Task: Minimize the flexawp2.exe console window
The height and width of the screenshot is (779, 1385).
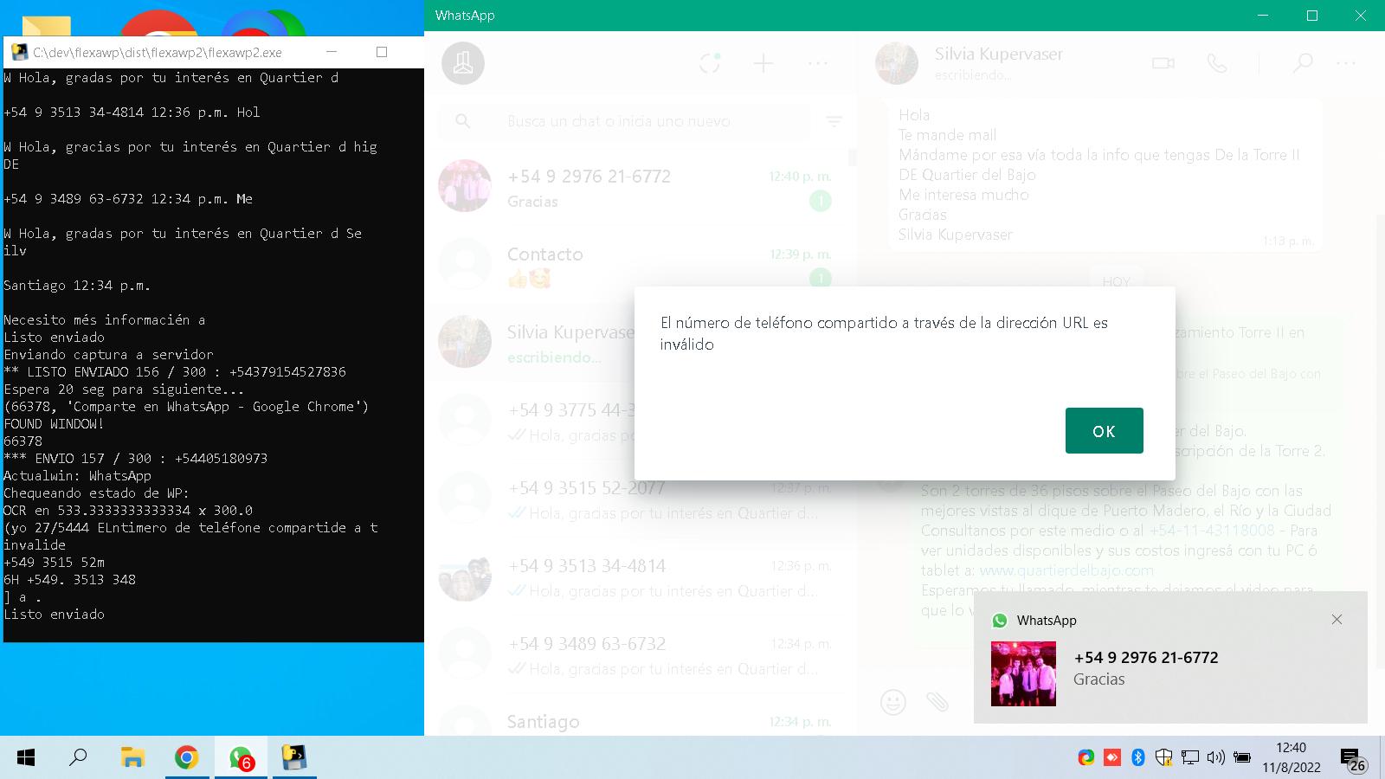Action: [332, 52]
